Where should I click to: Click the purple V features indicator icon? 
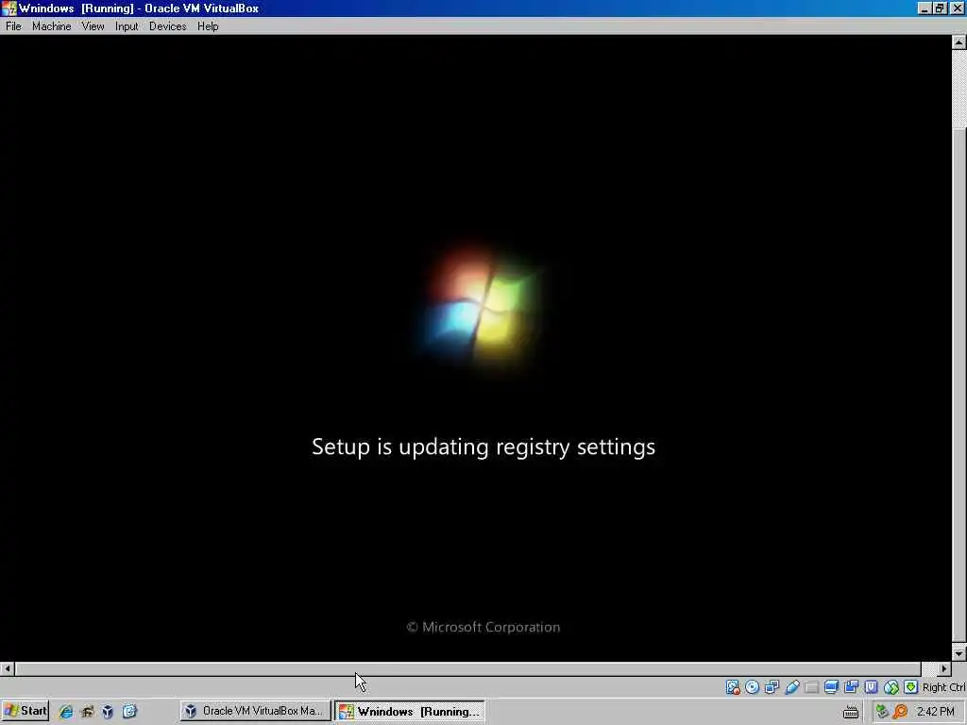(871, 687)
